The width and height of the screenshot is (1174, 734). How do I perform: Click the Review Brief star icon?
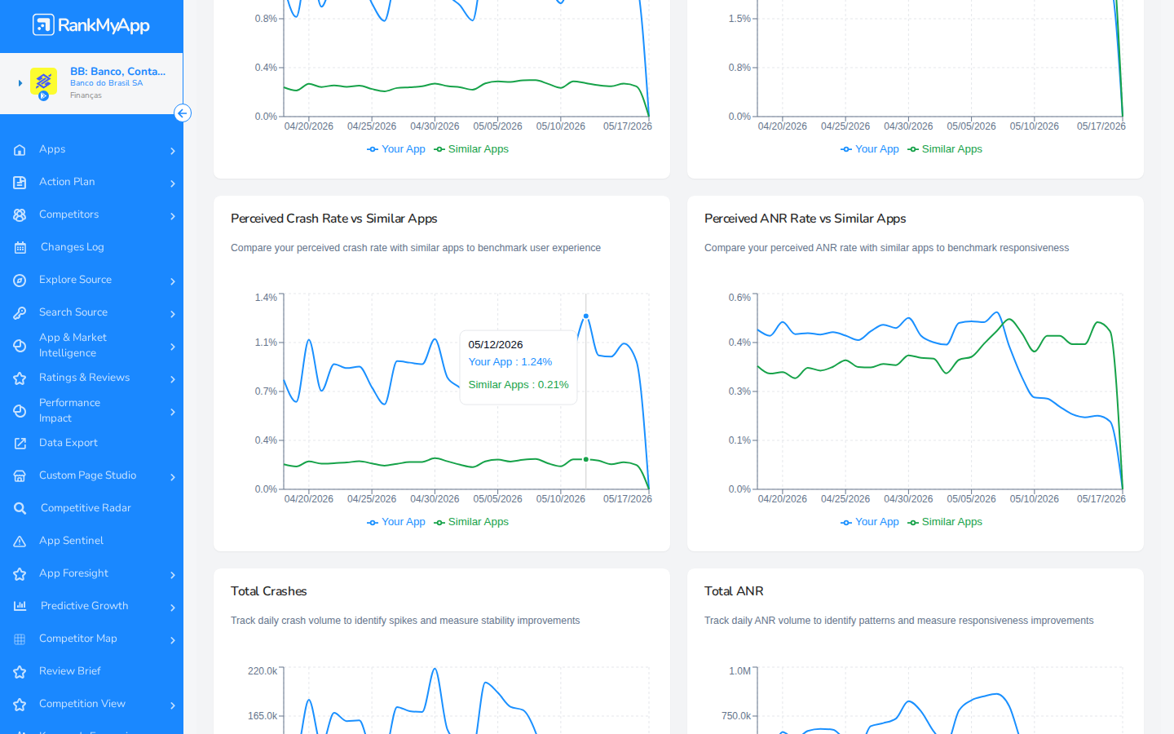20,672
